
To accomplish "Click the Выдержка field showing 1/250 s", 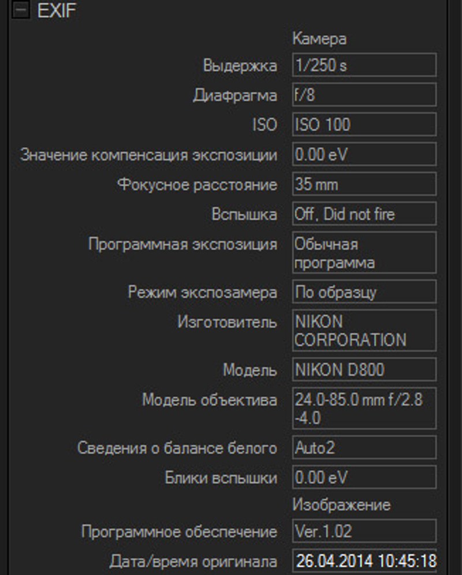I will coord(364,65).
